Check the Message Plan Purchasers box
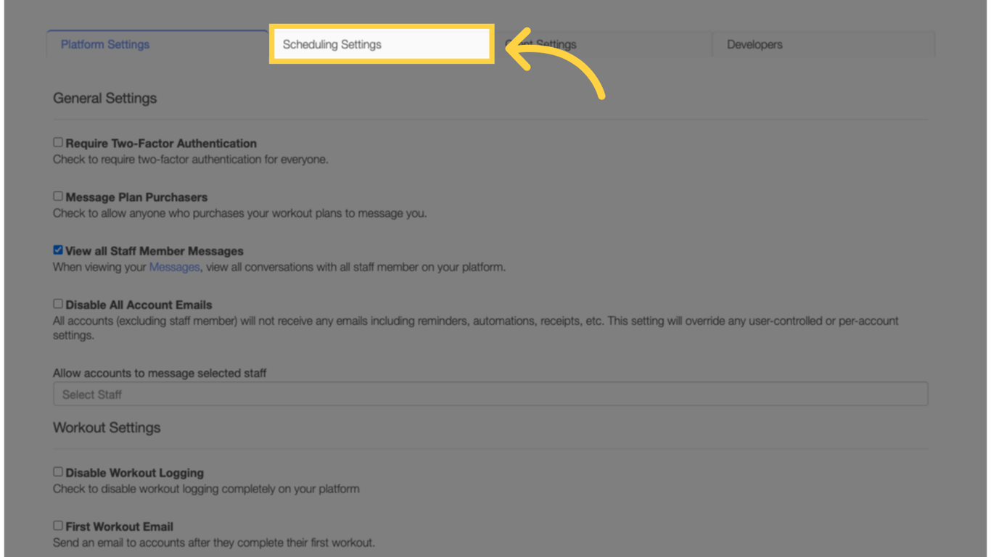The height and width of the screenshot is (557, 991). [x=57, y=196]
